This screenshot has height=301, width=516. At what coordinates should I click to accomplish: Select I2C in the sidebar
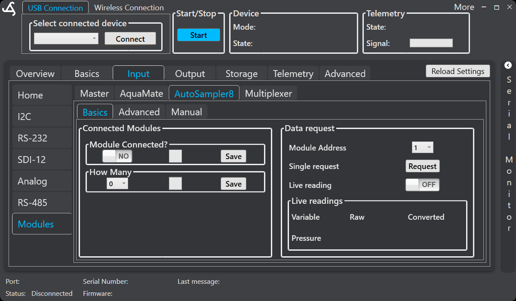42,117
